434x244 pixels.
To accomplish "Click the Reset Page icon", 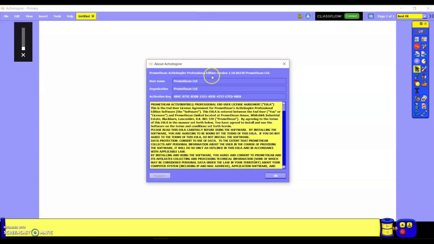I will [x=424, y=106].
